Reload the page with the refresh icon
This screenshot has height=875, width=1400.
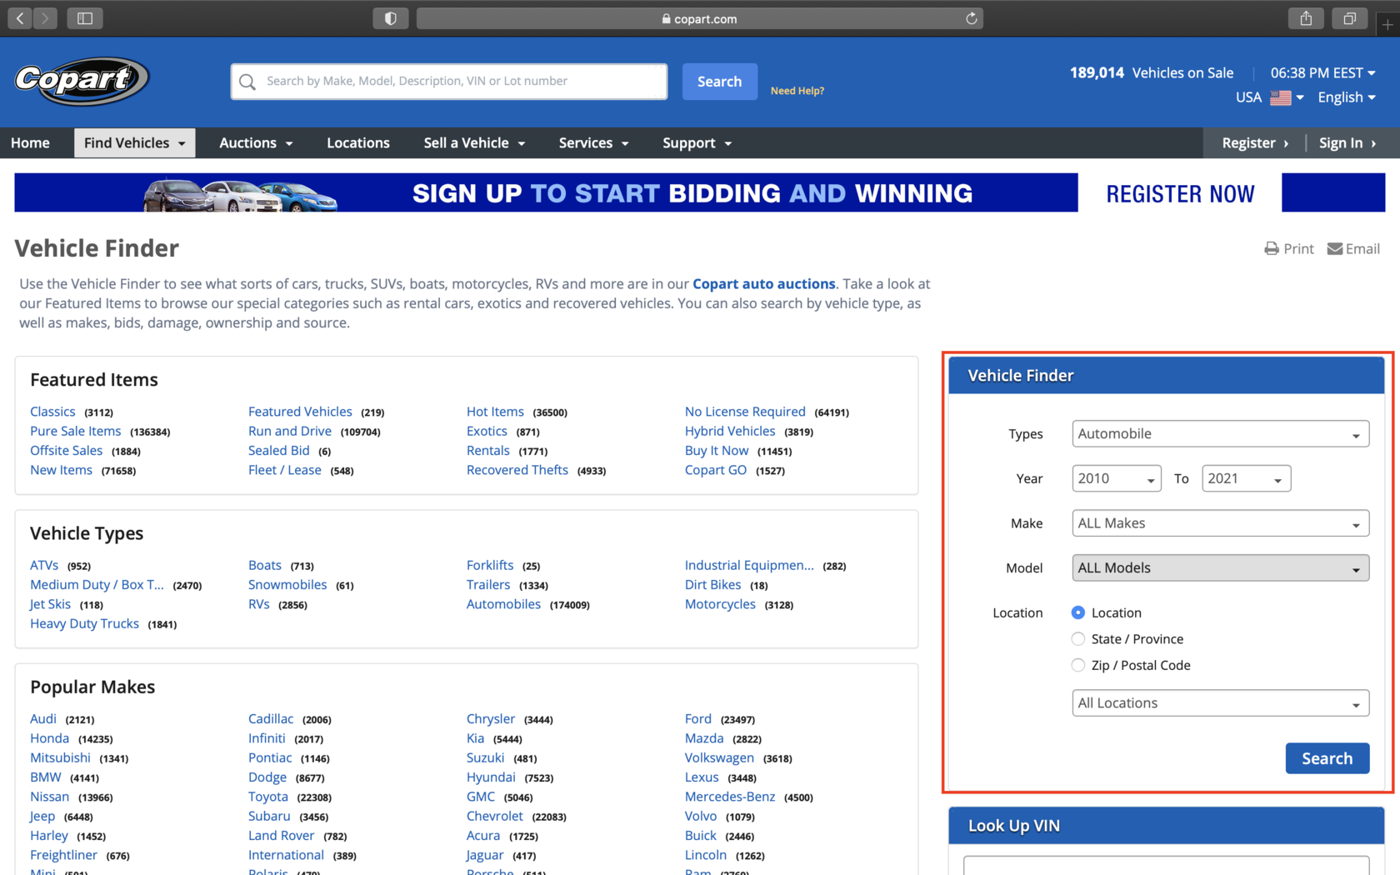pos(971,18)
